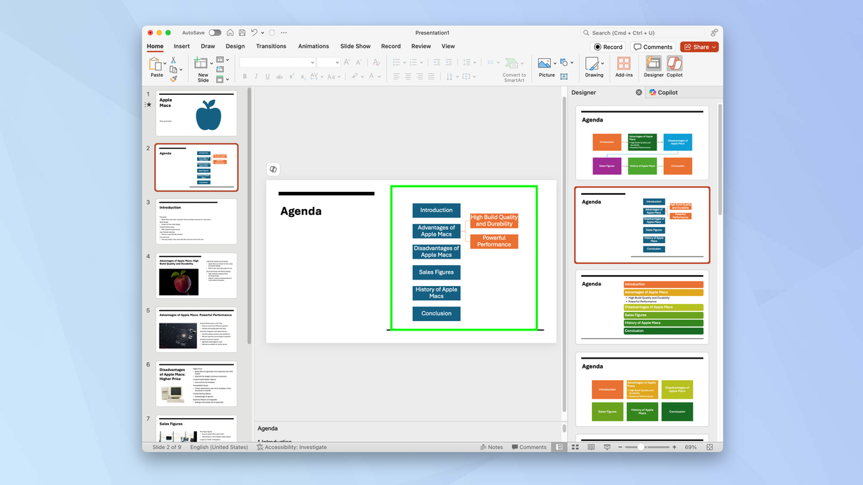This screenshot has height=485, width=863.
Task: Open the font size dropdown
Action: point(336,63)
